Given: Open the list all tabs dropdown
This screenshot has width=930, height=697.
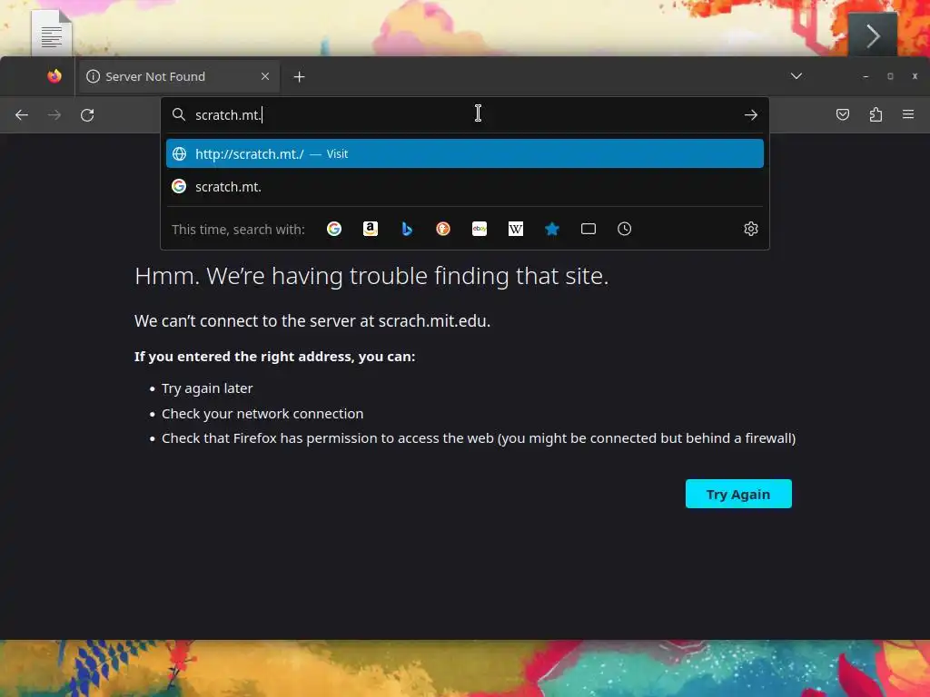Looking at the screenshot, I should [796, 76].
